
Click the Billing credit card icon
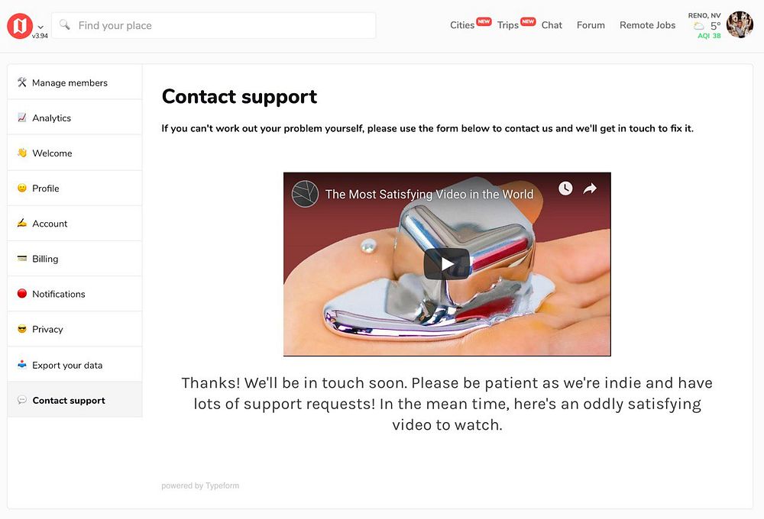[x=22, y=258]
